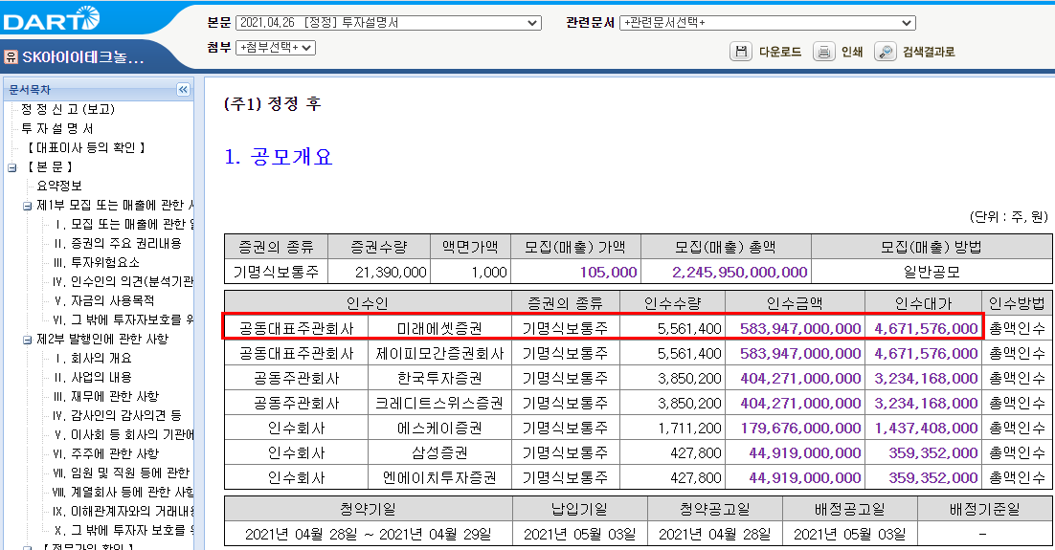The image size is (1055, 550).
Task: Click the 1,711,200 인수수량 cell
Action: pos(672,428)
